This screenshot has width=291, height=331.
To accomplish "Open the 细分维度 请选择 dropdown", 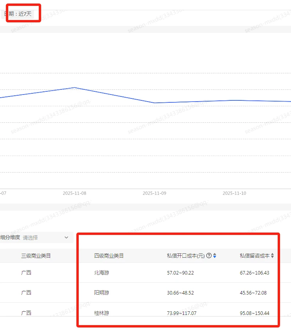I will tap(37, 238).
